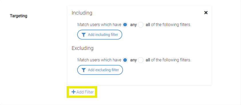Click funnel icon in Add including filter

[x=83, y=35]
